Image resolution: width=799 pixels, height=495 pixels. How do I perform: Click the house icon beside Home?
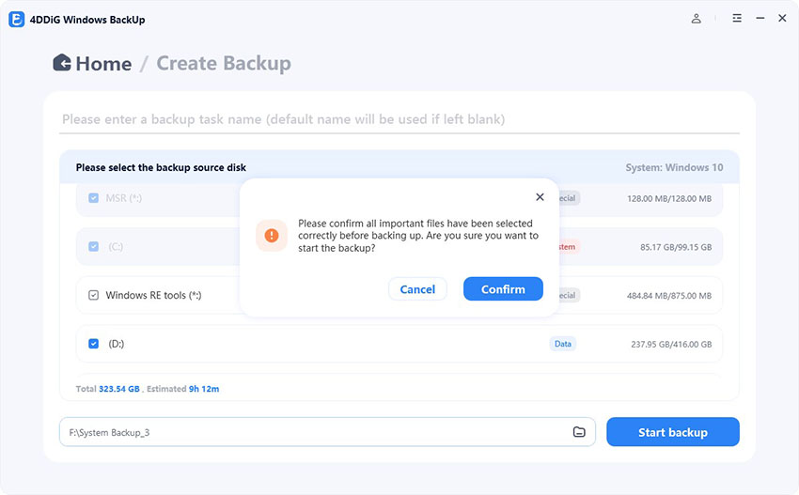[x=62, y=63]
